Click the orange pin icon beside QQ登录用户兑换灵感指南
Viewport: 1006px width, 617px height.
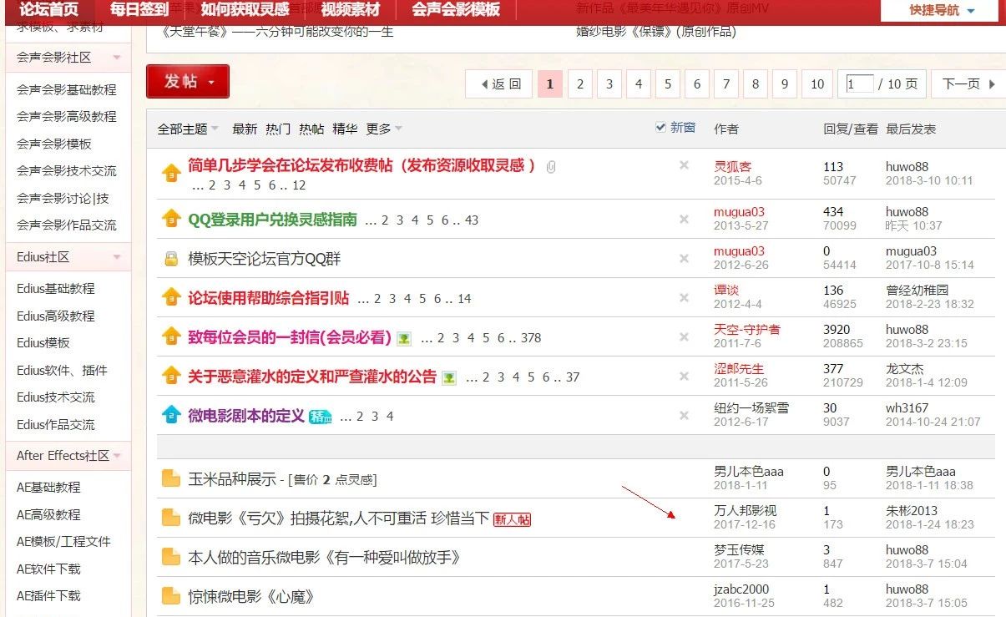point(170,217)
